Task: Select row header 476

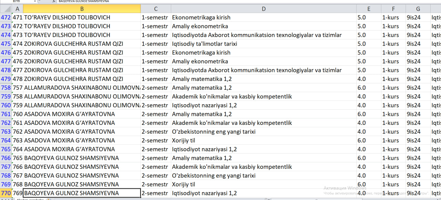Action: [x=6, y=52]
